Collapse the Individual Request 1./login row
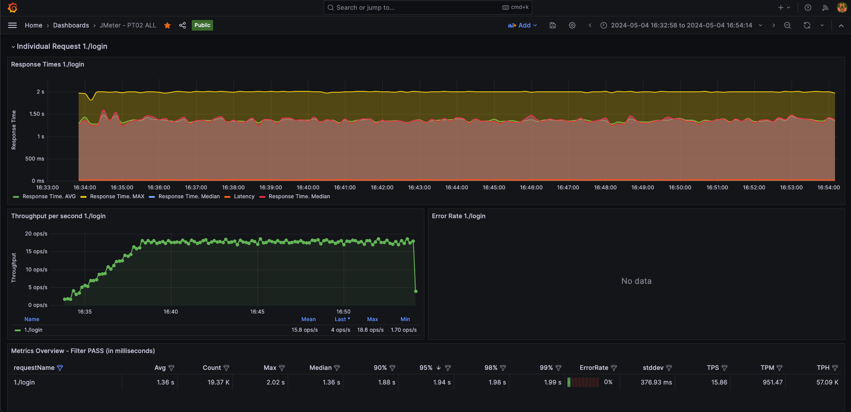 point(13,47)
